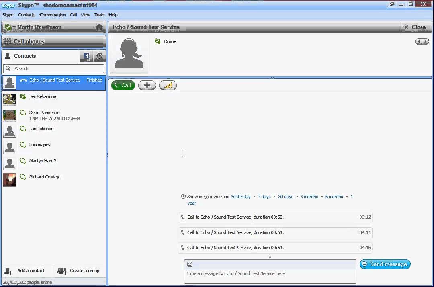The height and width of the screenshot is (287, 434).
Task: Click the sidebar splitter handle
Action: (x=107, y=155)
